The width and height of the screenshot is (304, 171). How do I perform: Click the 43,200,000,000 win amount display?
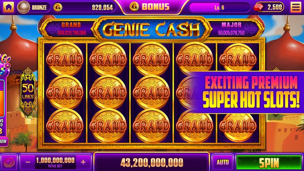coord(152,162)
